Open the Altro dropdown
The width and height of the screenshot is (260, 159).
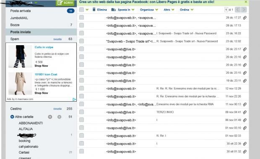click(x=169, y=10)
